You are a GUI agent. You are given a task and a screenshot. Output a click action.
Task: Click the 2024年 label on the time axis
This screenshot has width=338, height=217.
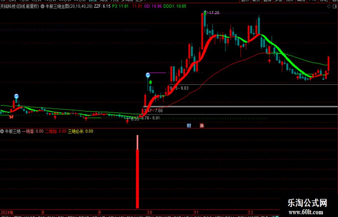pos(7,212)
